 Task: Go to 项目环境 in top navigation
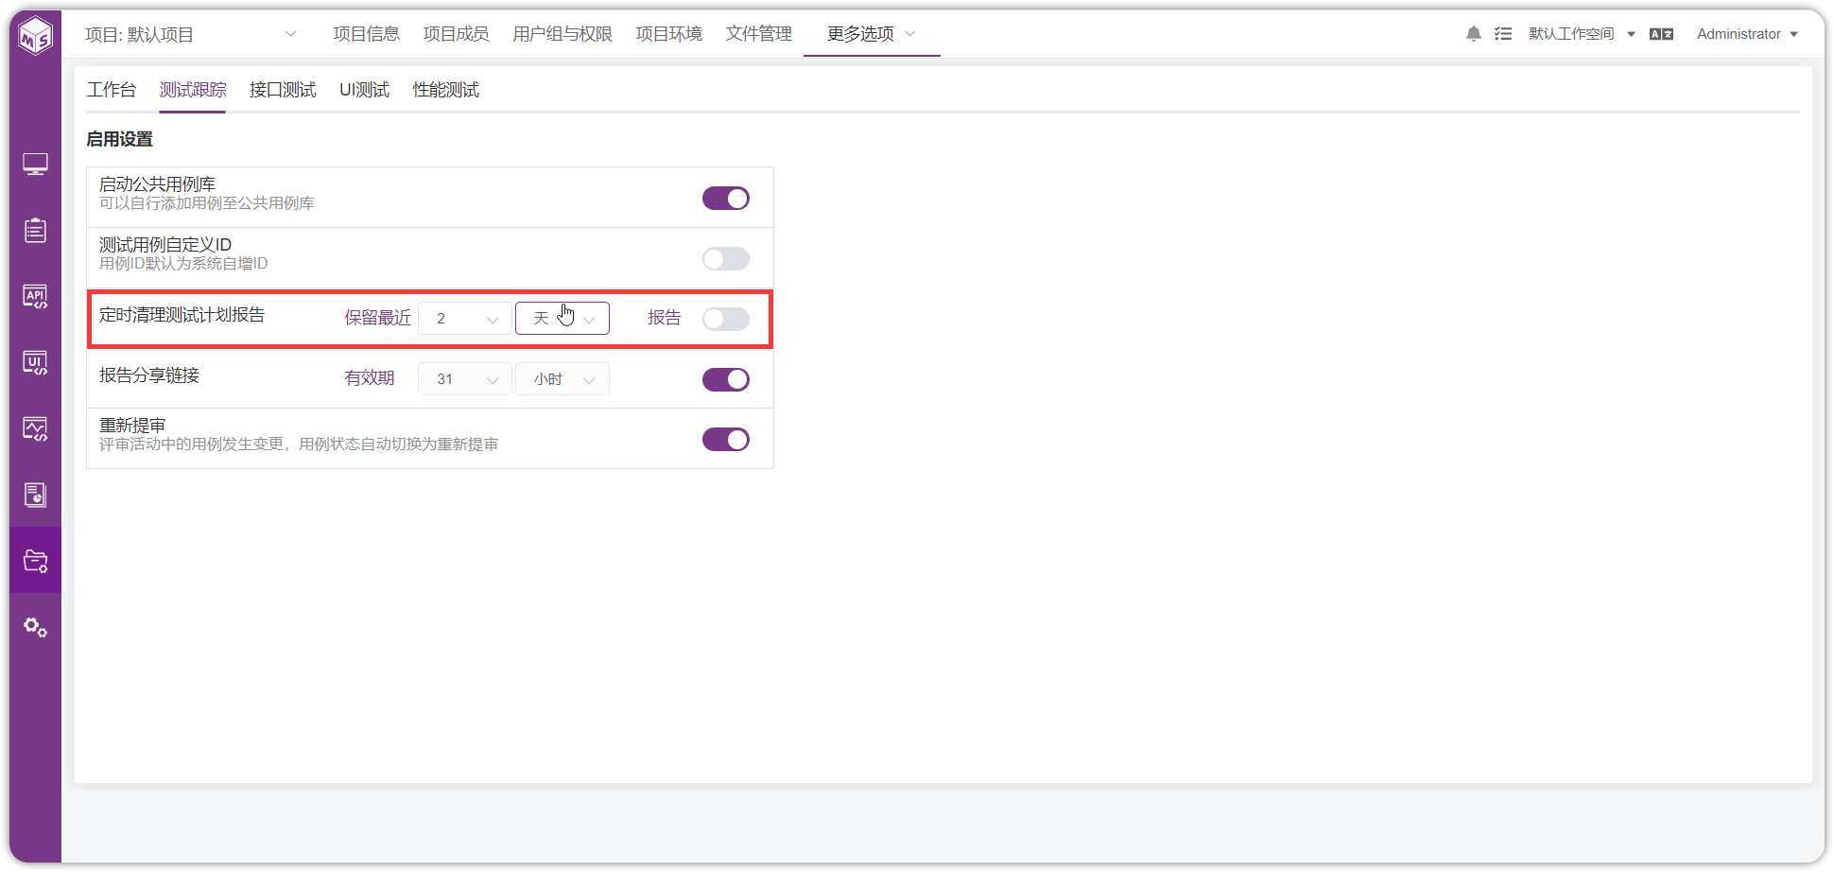[669, 34]
